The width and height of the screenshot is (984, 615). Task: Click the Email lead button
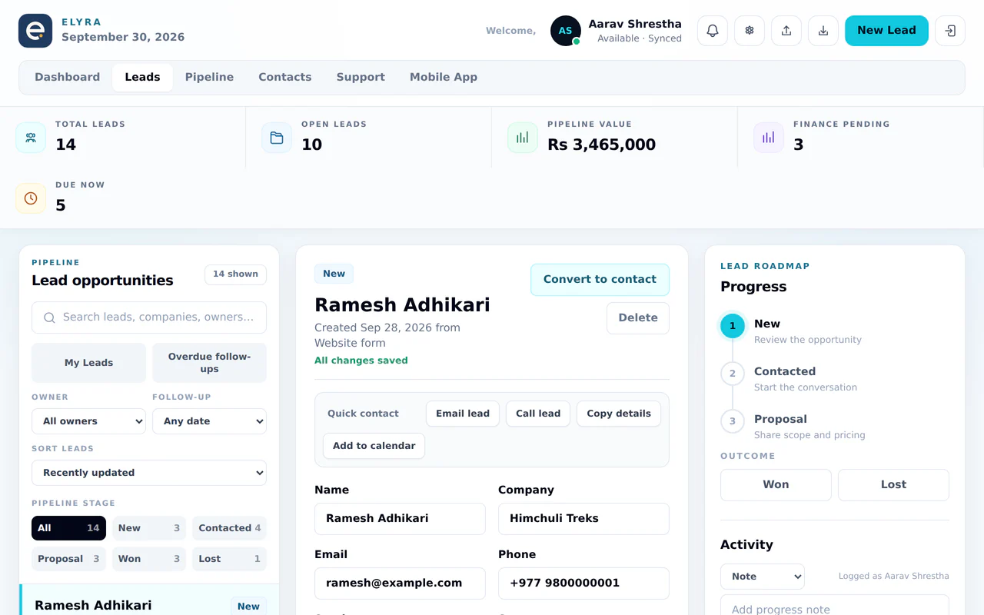[x=463, y=414]
